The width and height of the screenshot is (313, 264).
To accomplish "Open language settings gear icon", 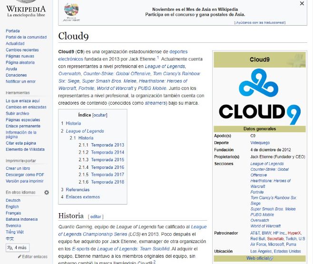I will click(47, 192).
